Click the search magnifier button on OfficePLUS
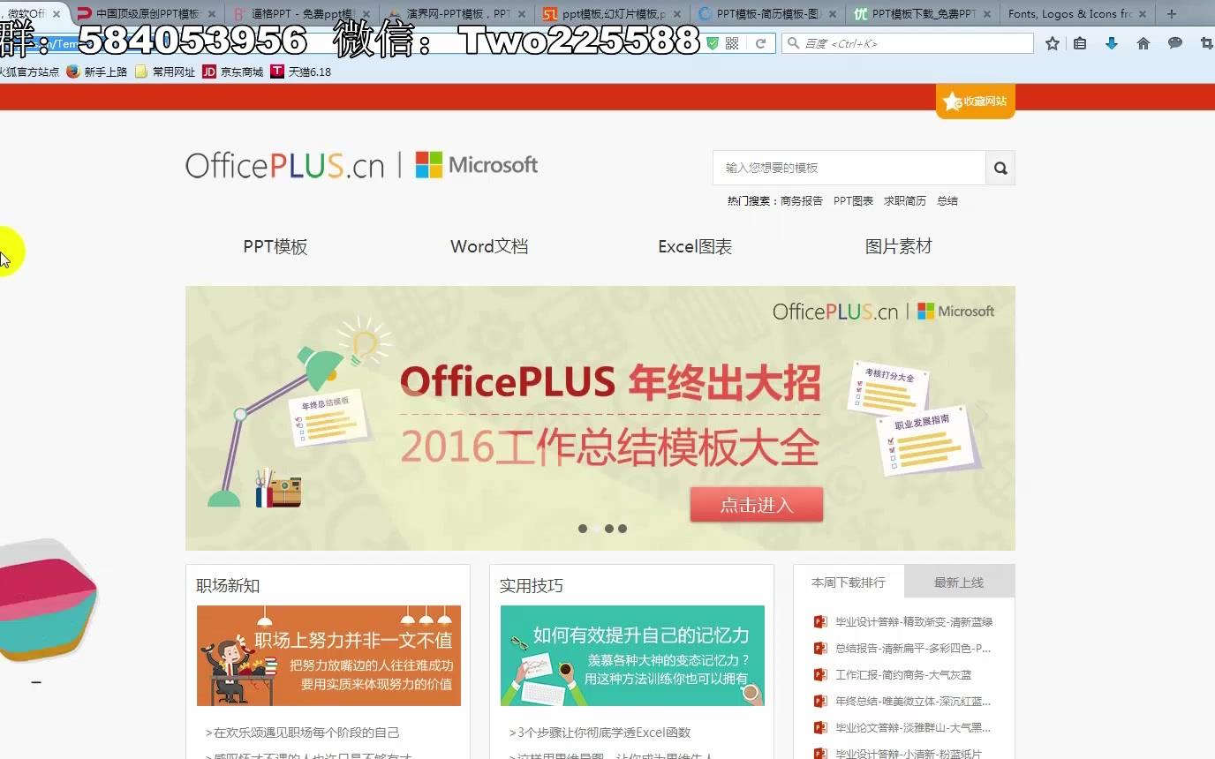This screenshot has width=1215, height=759. point(1000,168)
